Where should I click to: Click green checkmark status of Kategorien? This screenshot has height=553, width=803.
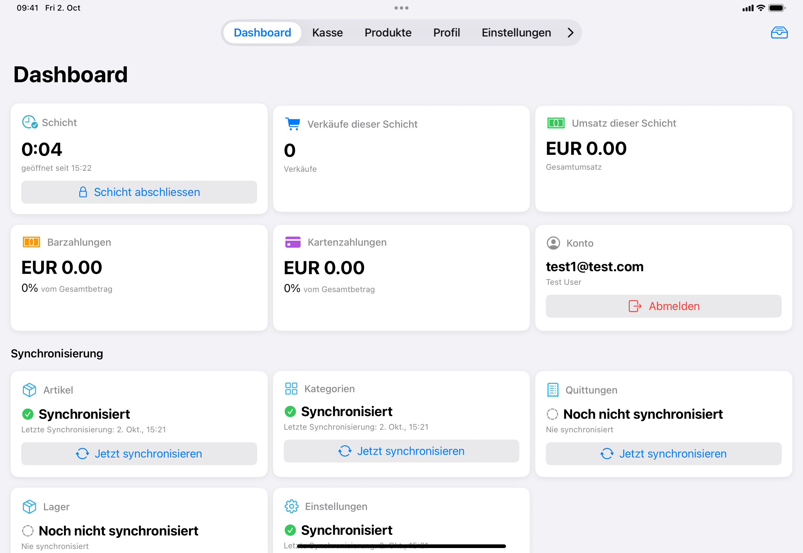click(x=290, y=411)
